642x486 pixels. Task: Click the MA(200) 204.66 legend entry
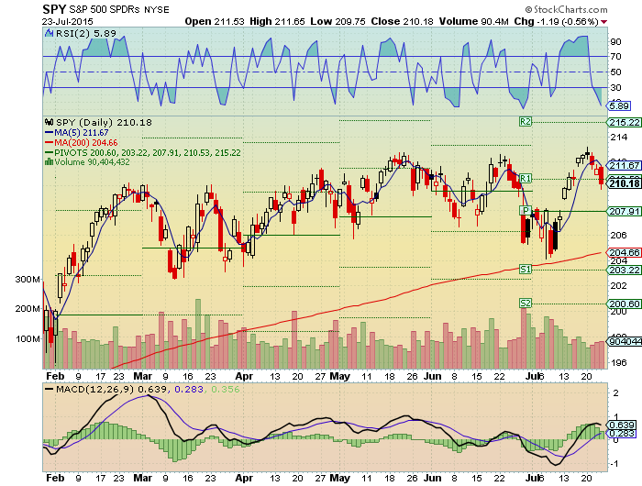[x=81, y=142]
